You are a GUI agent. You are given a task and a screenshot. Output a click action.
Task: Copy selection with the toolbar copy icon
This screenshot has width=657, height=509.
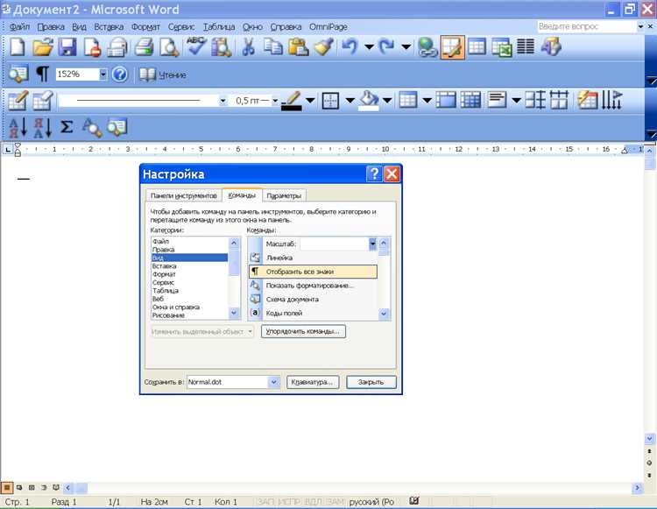click(x=272, y=47)
